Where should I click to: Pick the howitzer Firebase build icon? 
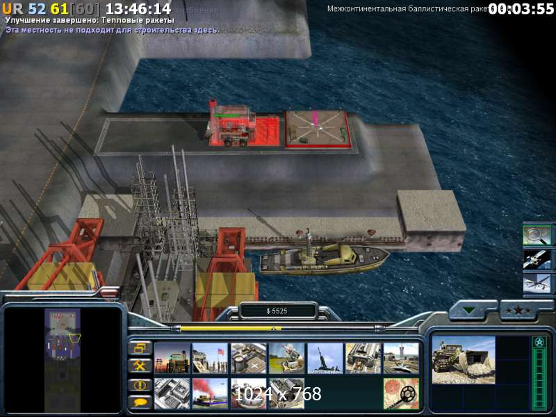click(x=325, y=358)
